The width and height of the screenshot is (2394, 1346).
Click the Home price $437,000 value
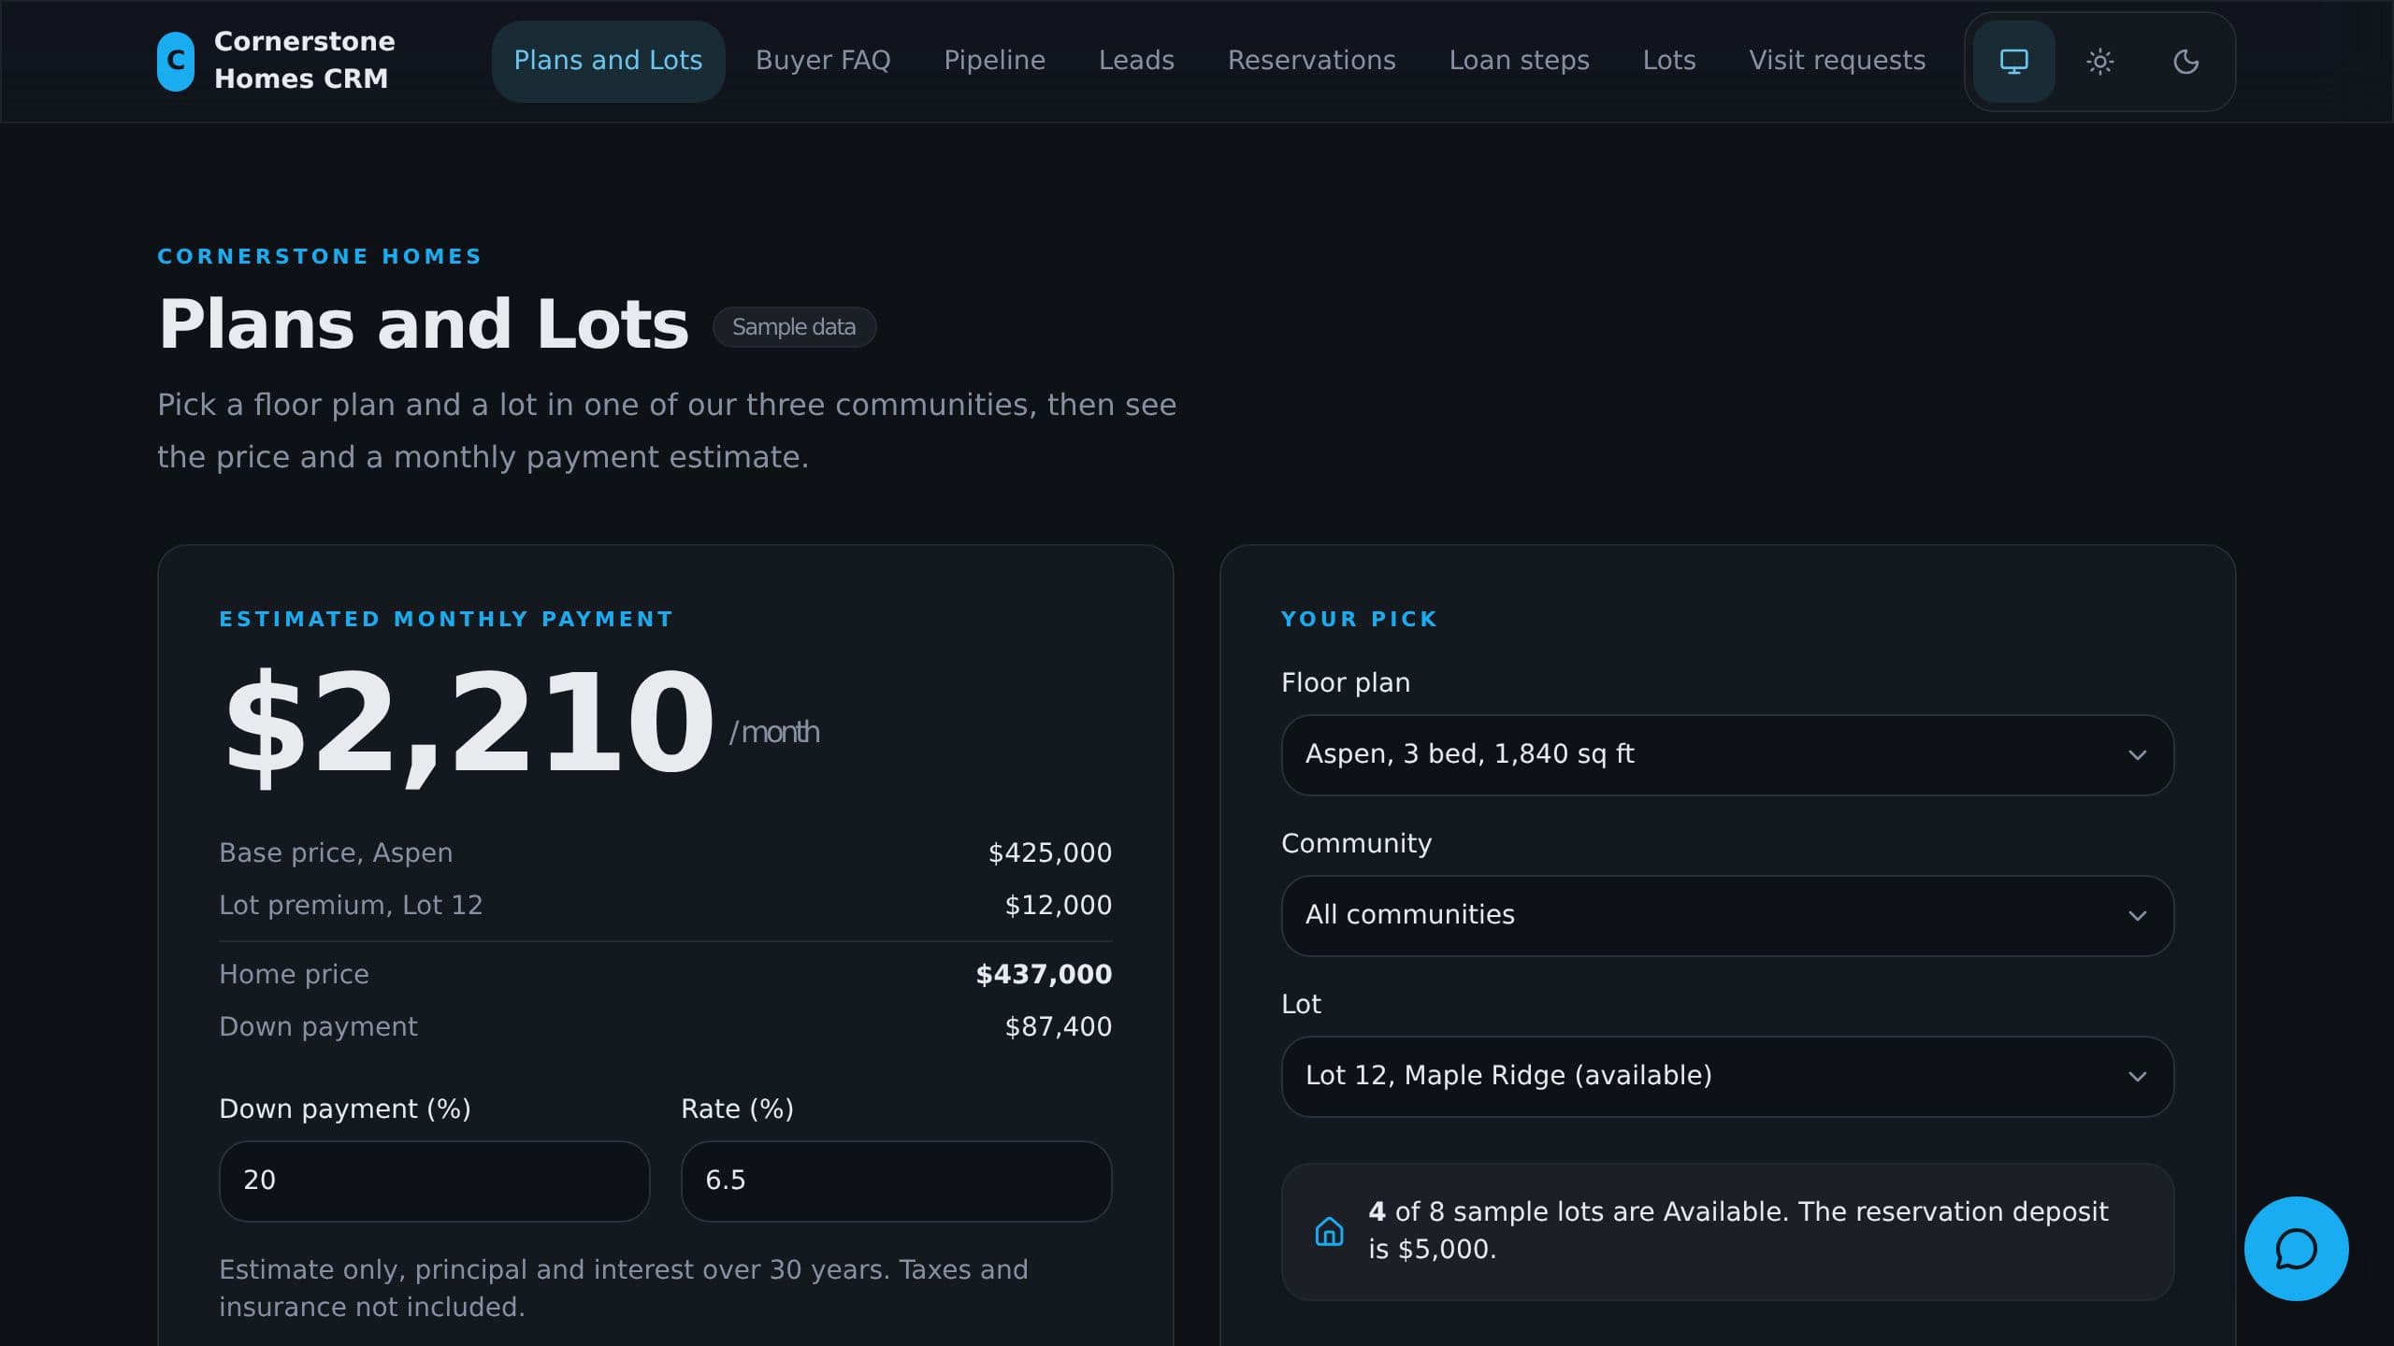1044,974
